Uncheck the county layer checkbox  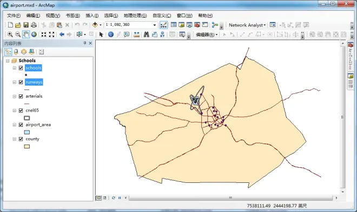pos(21,139)
